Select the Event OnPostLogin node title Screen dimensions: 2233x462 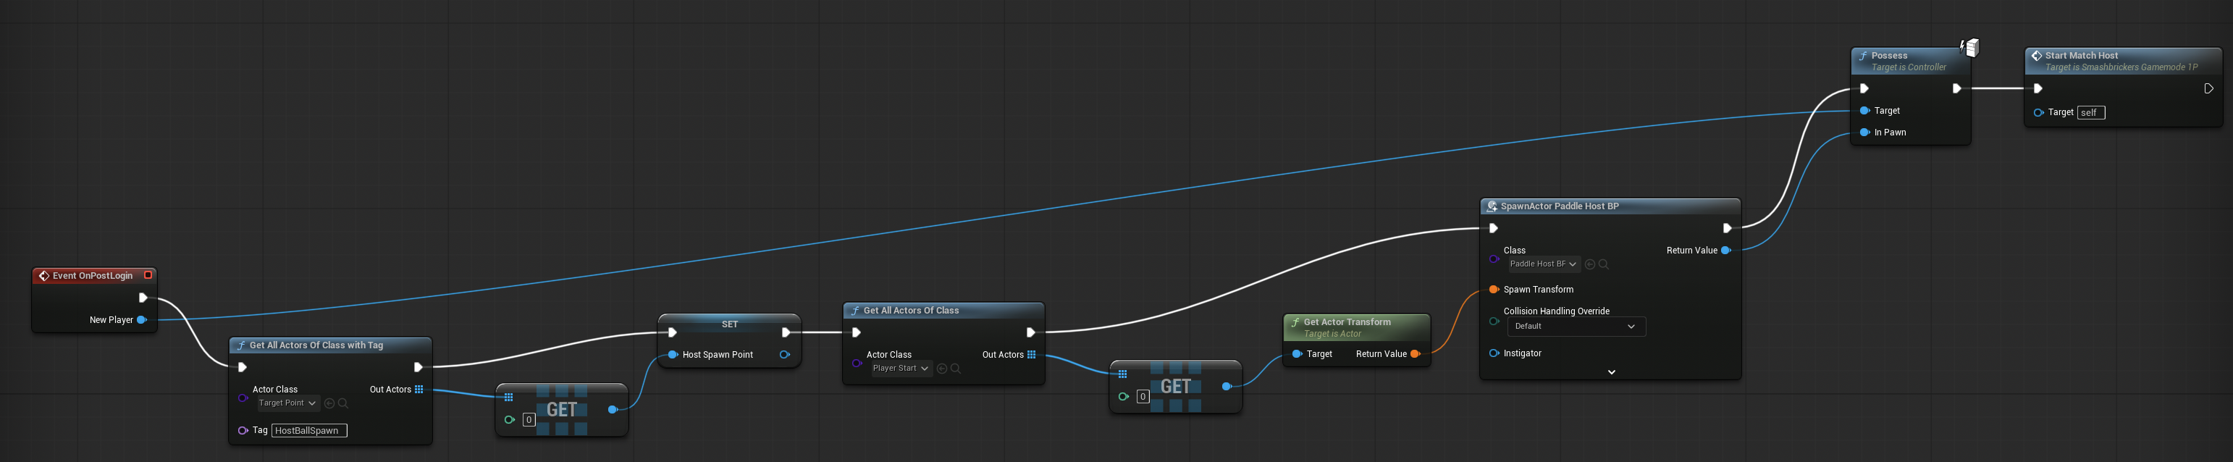(93, 276)
